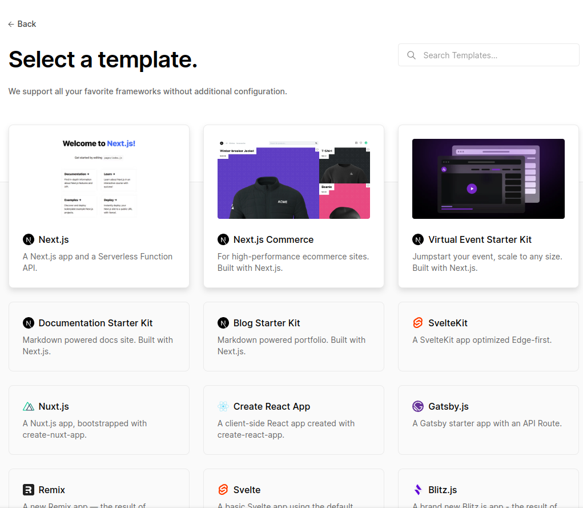The image size is (583, 508).
Task: Click the SvelteKit logo icon
Action: [418, 323]
